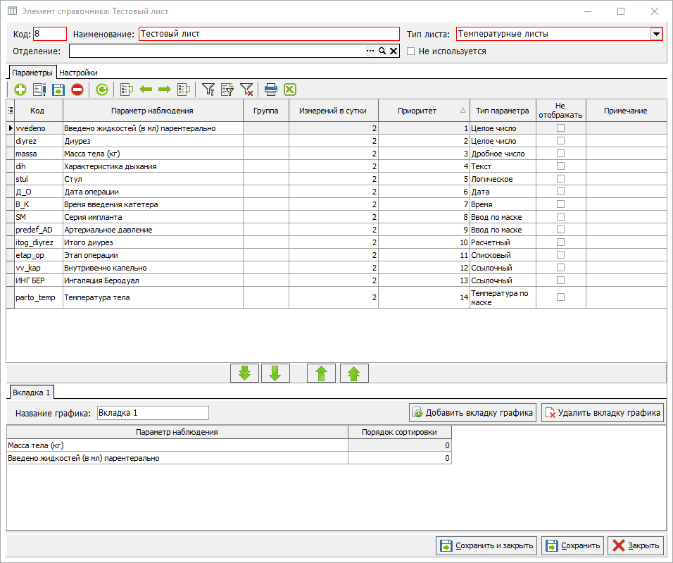Screen dimensions: 673x563
Task: Select the itog_diyrez code cell
Action: click(39, 242)
